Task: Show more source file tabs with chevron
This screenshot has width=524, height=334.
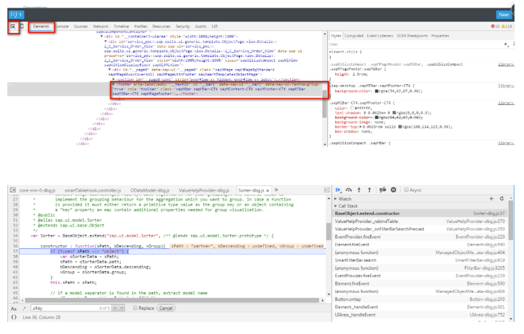Action: tap(277, 190)
